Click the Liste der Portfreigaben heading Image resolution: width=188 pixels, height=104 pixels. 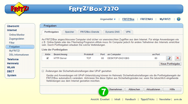coord(54,50)
